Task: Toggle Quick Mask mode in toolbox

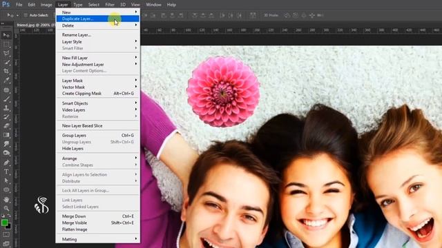Action: pyautogui.click(x=6, y=234)
